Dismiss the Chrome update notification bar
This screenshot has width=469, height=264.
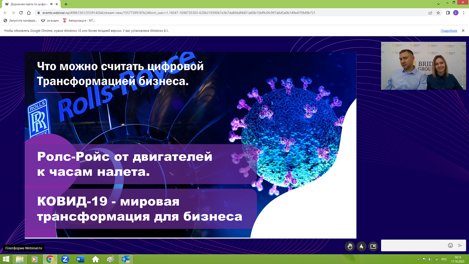coord(463,31)
